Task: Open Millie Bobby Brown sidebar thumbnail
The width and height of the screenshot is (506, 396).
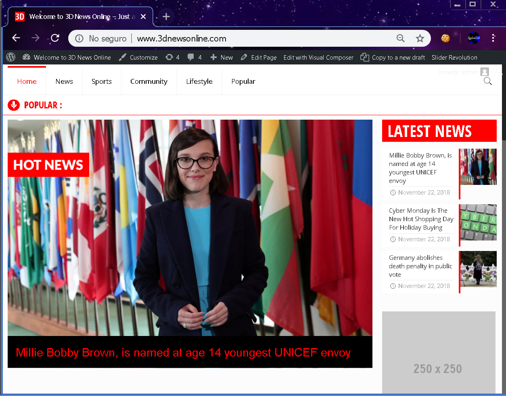Action: pyautogui.click(x=479, y=167)
